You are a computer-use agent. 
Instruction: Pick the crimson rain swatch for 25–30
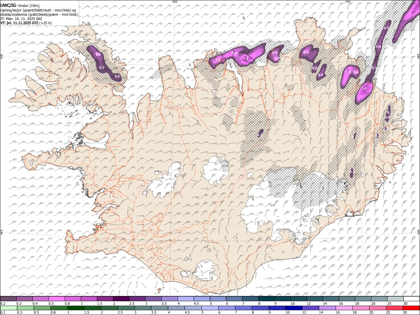click(395, 308)
